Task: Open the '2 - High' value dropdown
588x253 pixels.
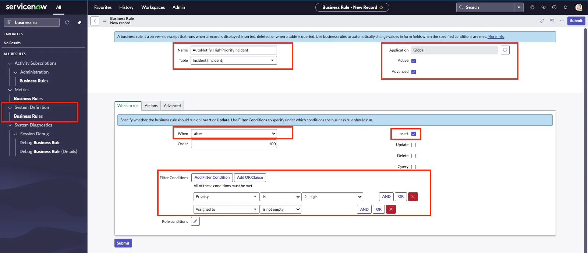Action: pos(333,197)
